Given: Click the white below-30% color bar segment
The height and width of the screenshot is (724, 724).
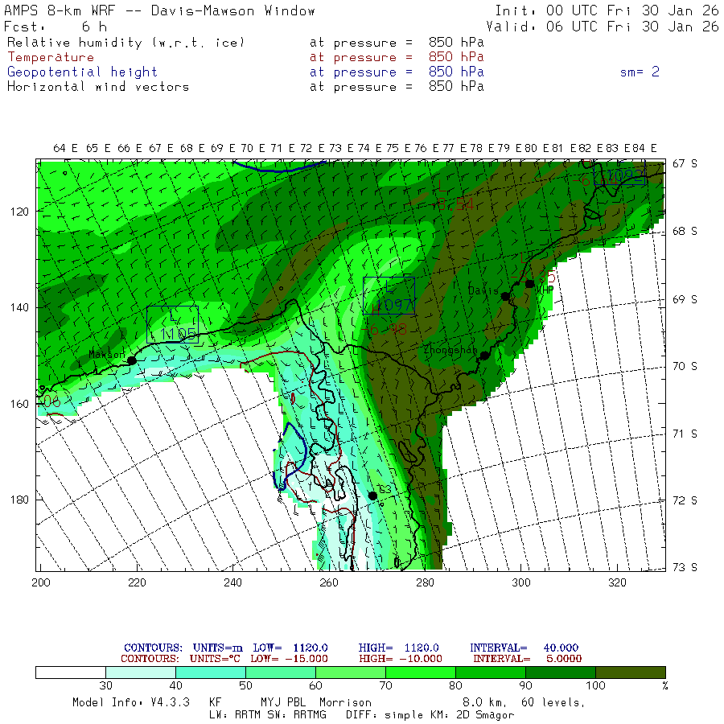Looking at the screenshot, I should [71, 673].
